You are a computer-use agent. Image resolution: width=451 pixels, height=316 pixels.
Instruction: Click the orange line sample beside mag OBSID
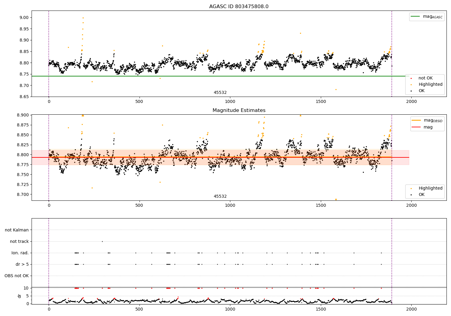[416, 120]
